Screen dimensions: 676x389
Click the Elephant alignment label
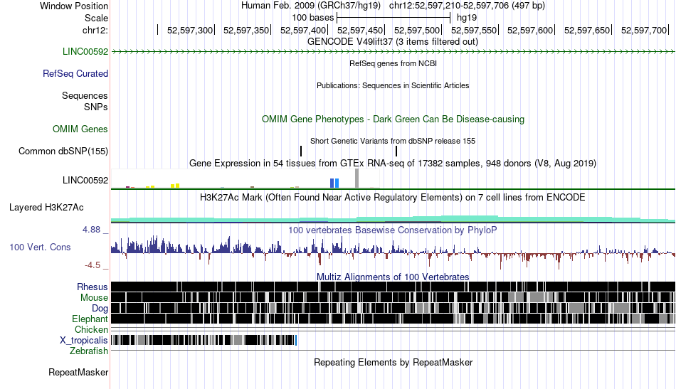tap(90, 319)
